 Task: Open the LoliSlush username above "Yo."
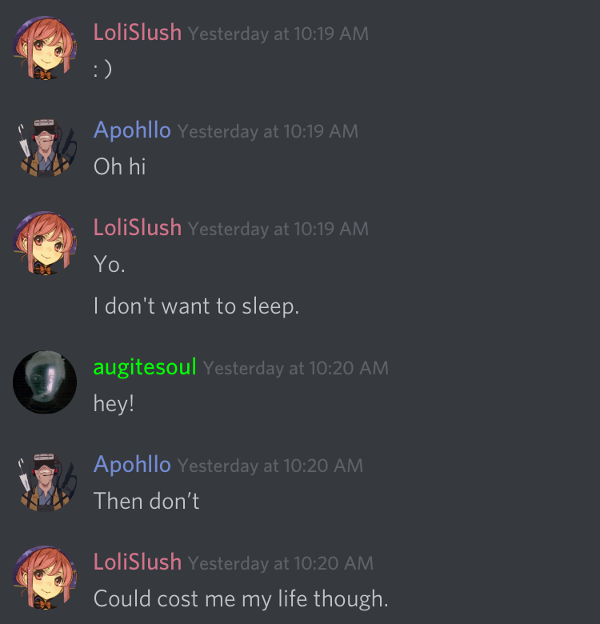point(138,228)
